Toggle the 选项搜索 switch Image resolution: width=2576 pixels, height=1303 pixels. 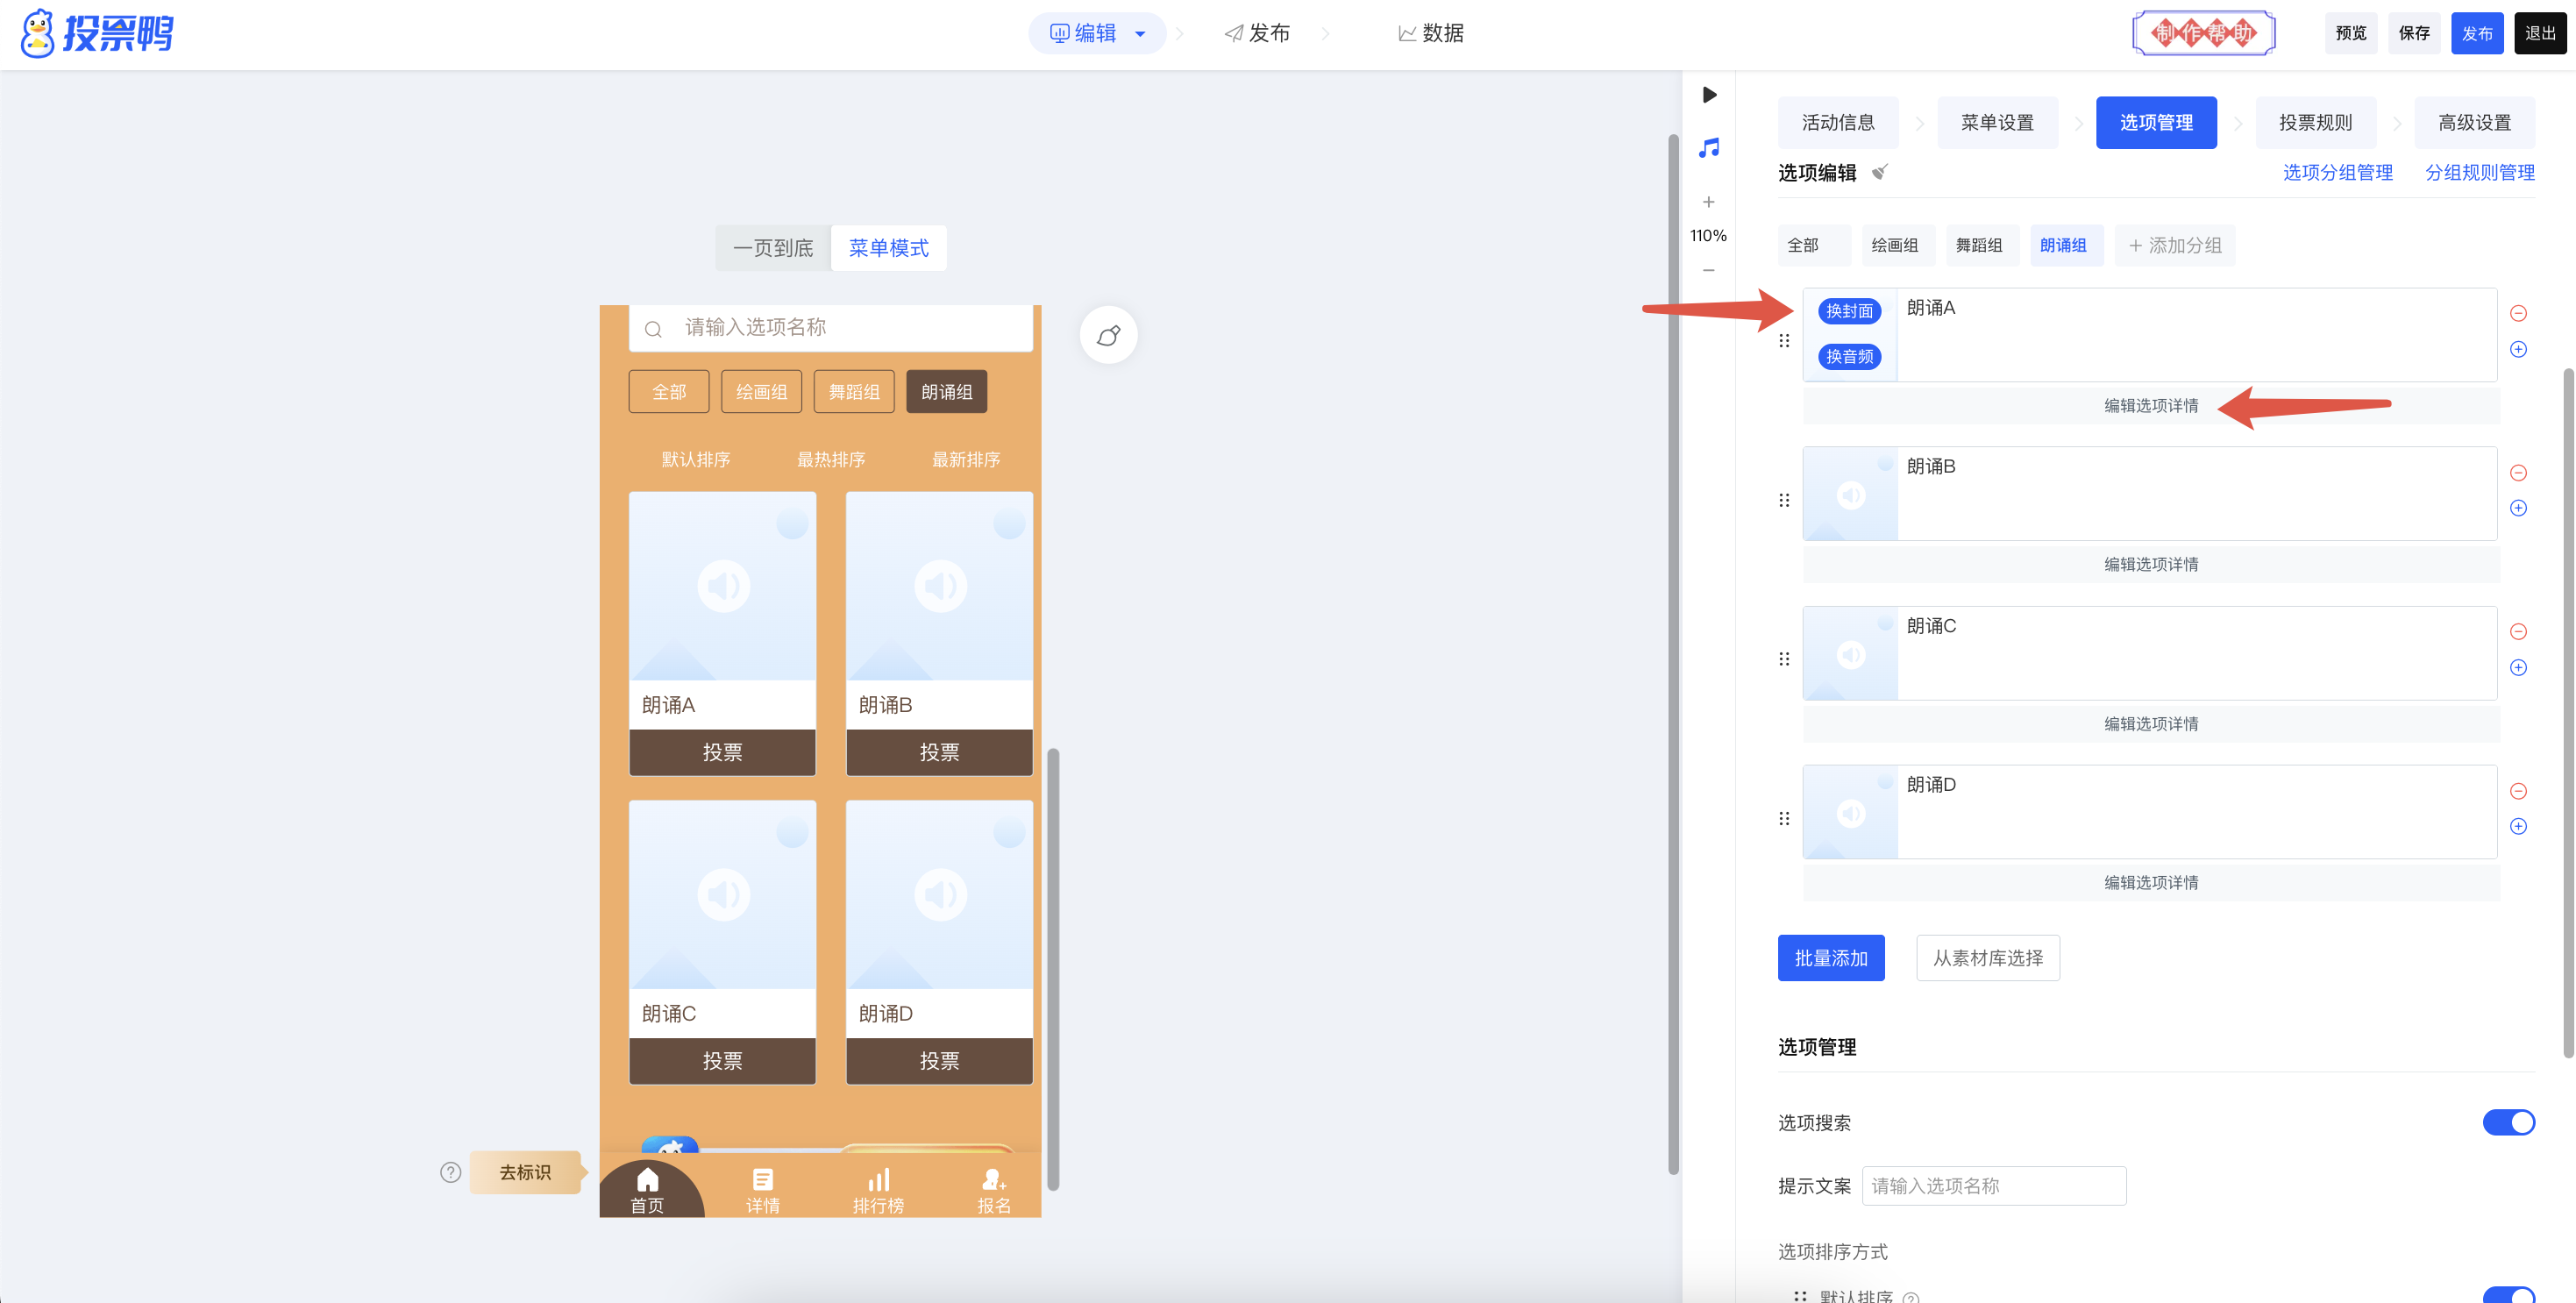coord(2508,1122)
